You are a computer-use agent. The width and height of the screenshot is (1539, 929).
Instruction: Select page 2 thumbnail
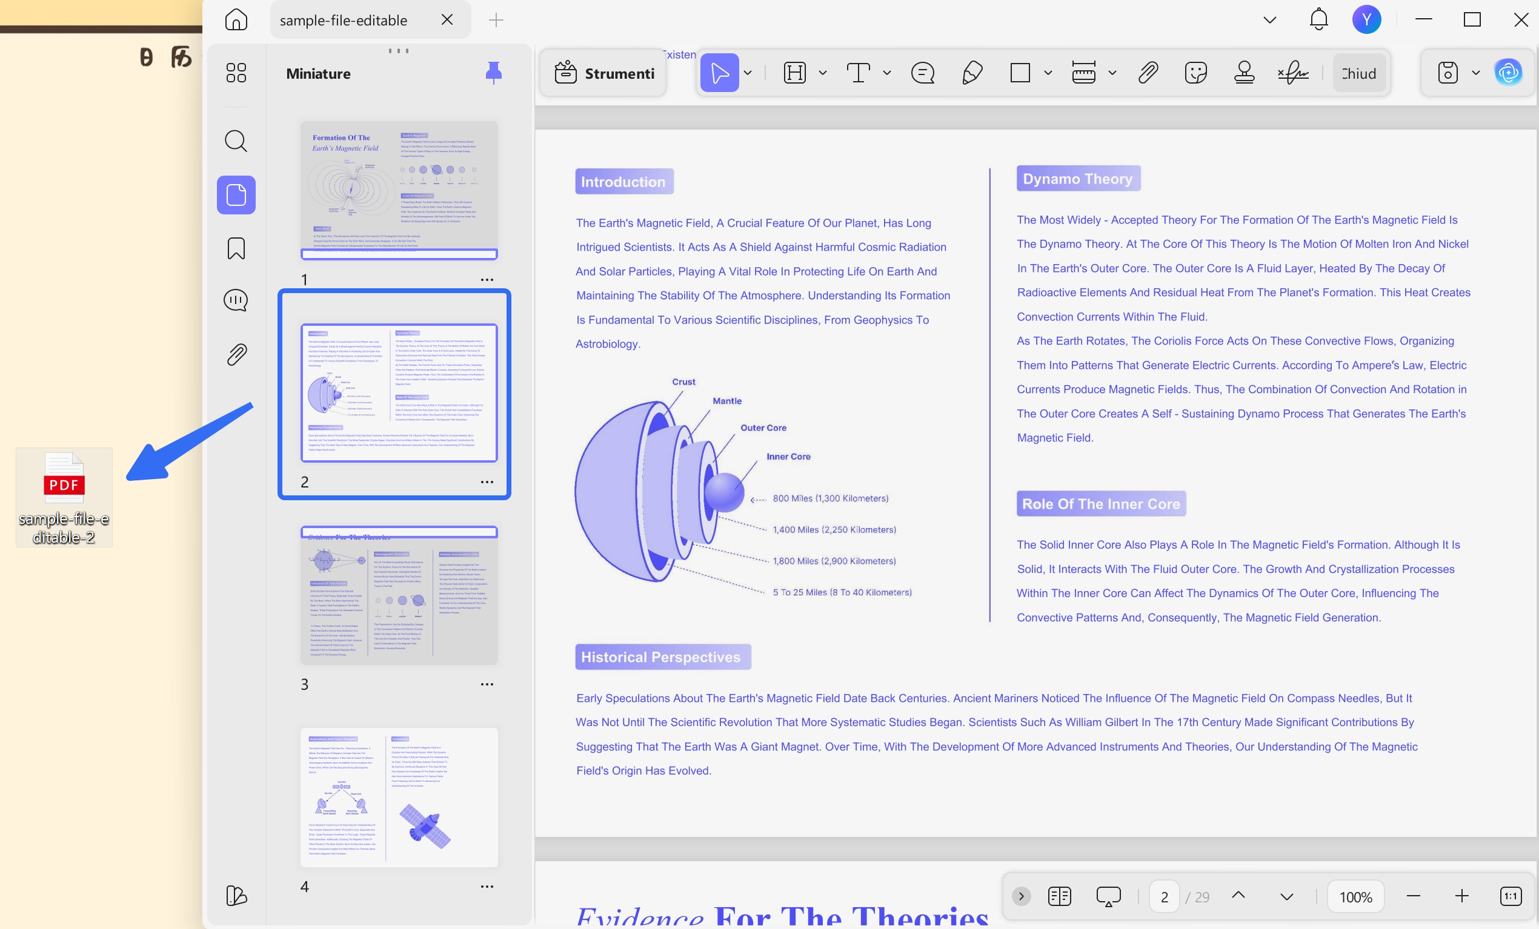(399, 392)
